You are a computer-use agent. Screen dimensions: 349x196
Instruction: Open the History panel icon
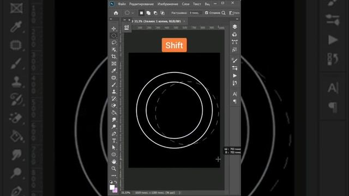coord(234,83)
